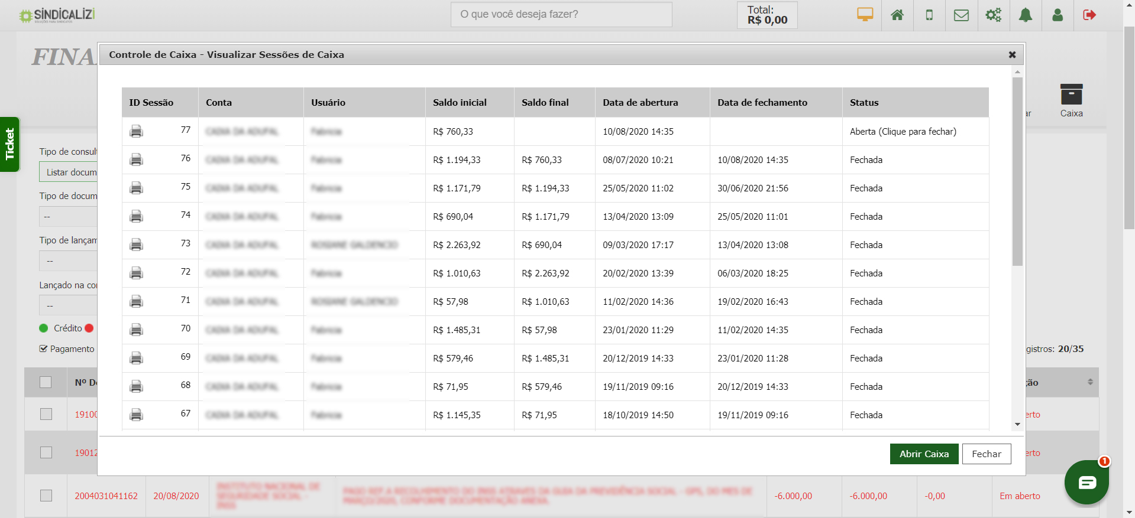The image size is (1135, 518).
Task: Open the live chat bubble widget
Action: (x=1087, y=483)
